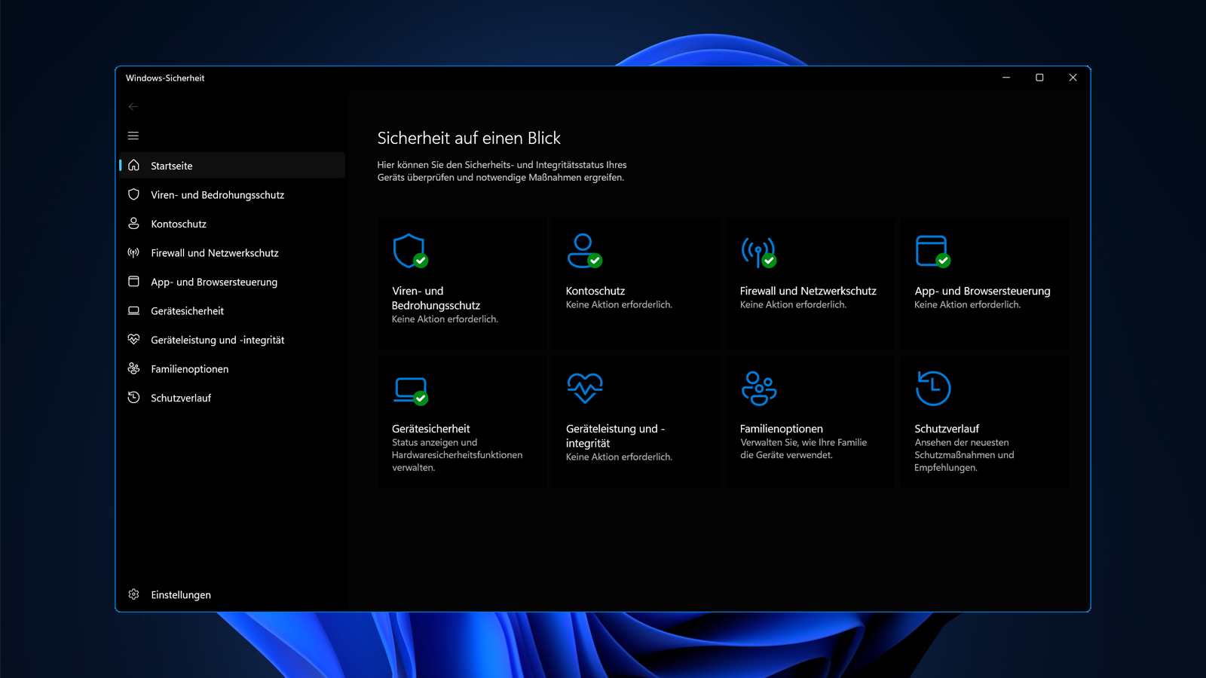Viewport: 1206px width, 678px height.
Task: Open Einstellungen at sidebar bottom
Action: point(232,594)
